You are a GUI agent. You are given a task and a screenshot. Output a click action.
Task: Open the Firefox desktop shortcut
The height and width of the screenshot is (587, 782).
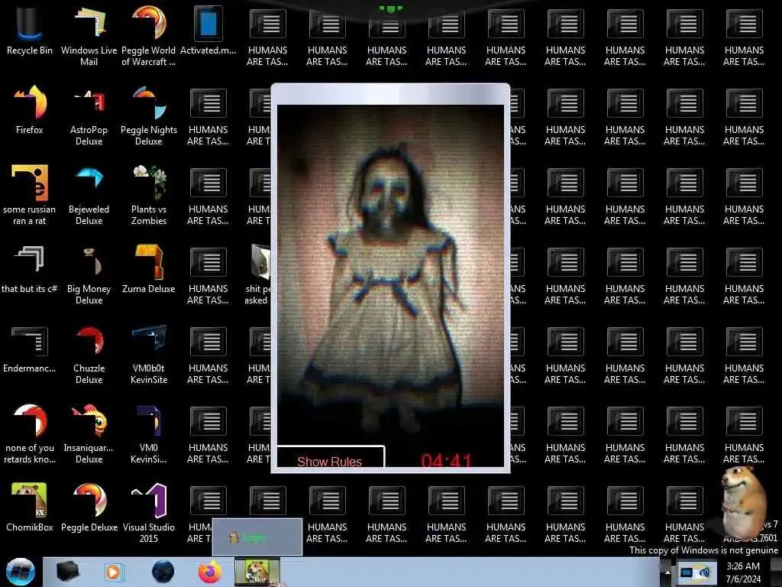(x=30, y=110)
